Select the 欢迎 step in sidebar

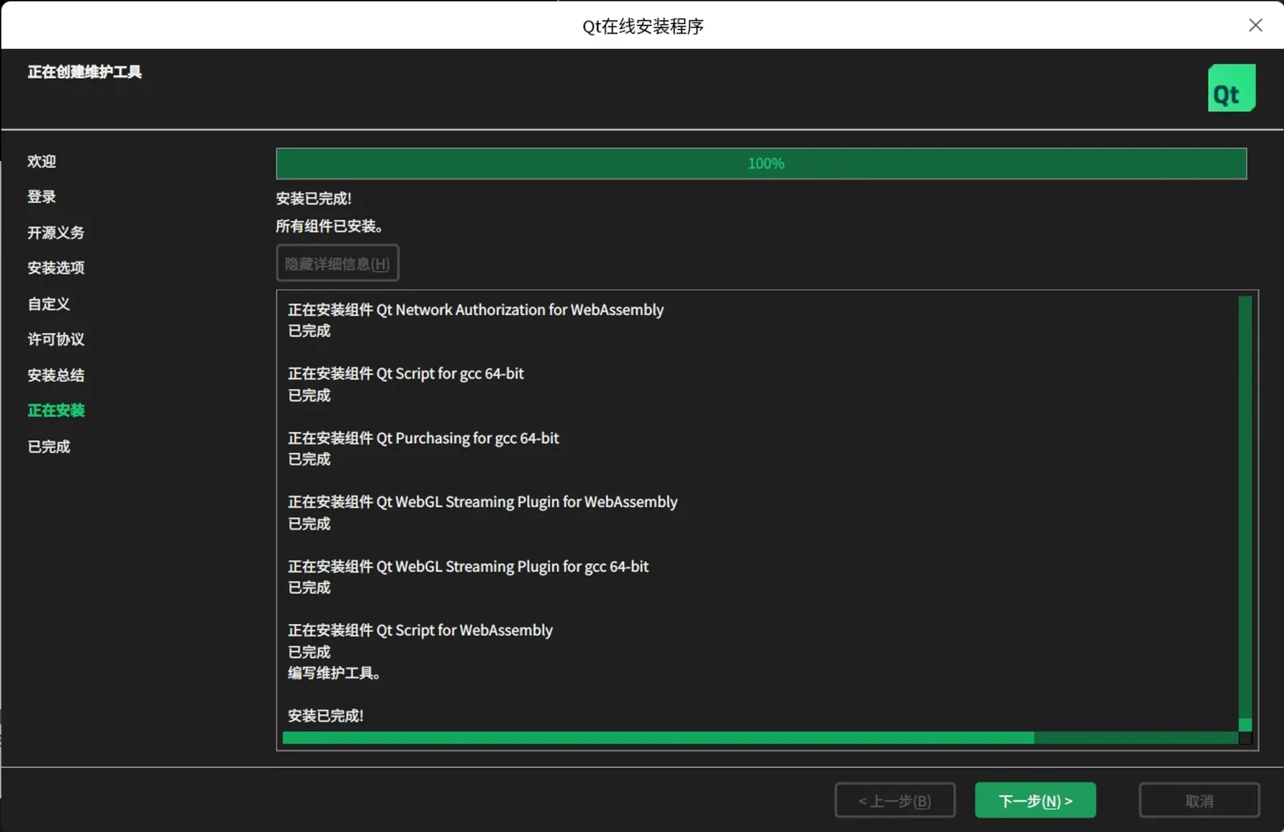point(41,161)
